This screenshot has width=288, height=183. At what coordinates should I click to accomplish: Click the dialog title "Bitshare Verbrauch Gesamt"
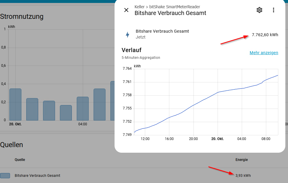click(170, 13)
